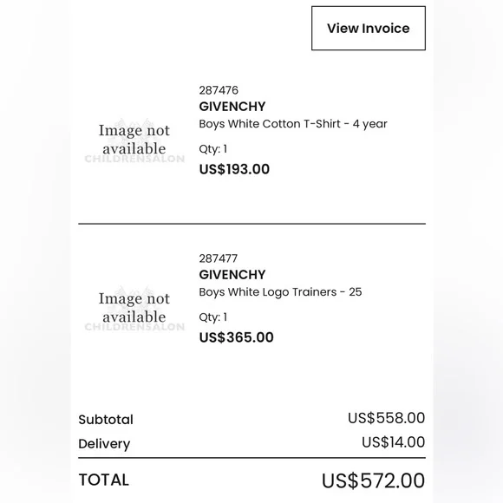Click the US$14.00 delivery amount
503x503 pixels.
[393, 442]
